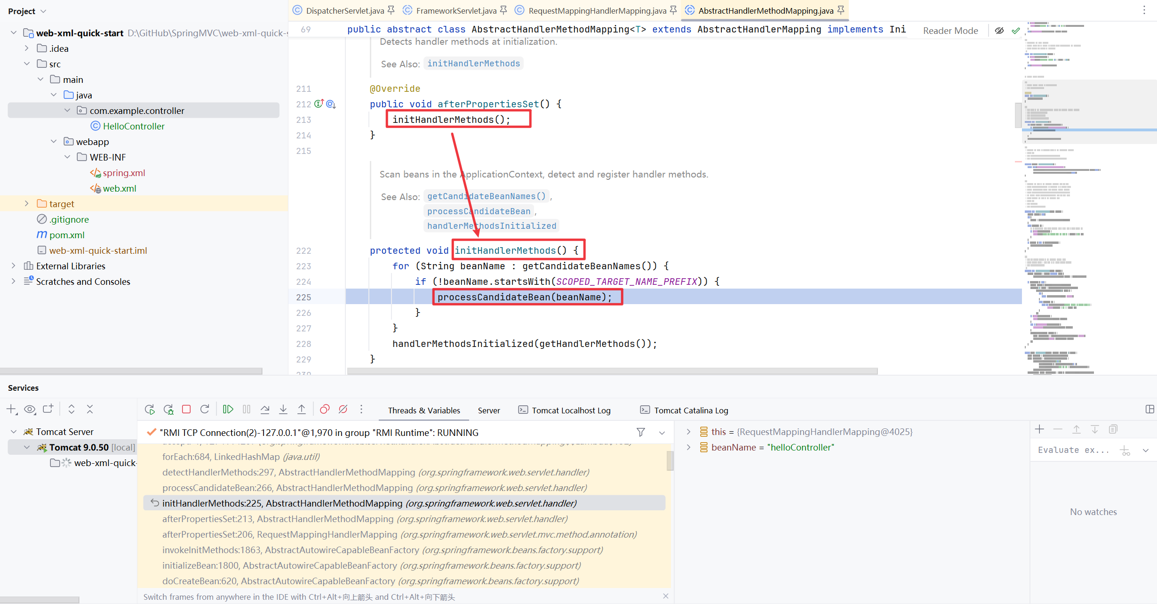Open the Tomcat Catalina Log tab
This screenshot has width=1157, height=604.
(x=691, y=411)
